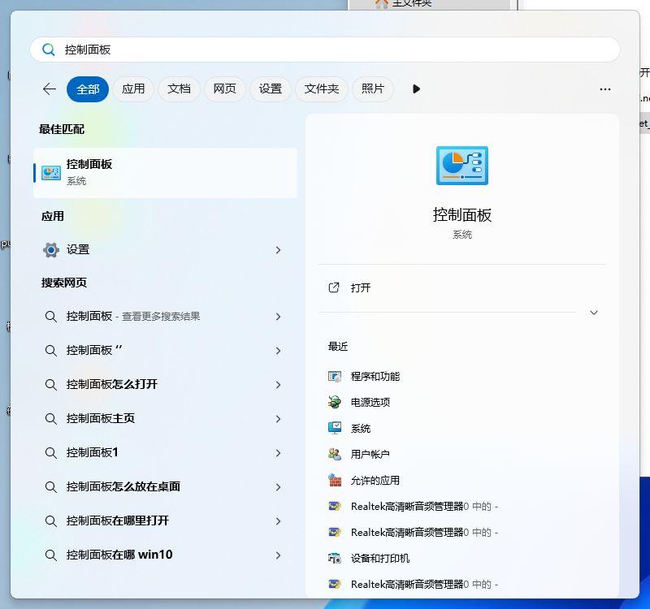The height and width of the screenshot is (609, 650).
Task: Switch to the 应用 filter tab
Action: point(133,89)
